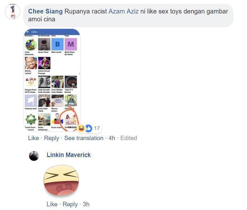Click the laughing Haha reaction emoji
The width and height of the screenshot is (247, 210).
tap(81, 128)
